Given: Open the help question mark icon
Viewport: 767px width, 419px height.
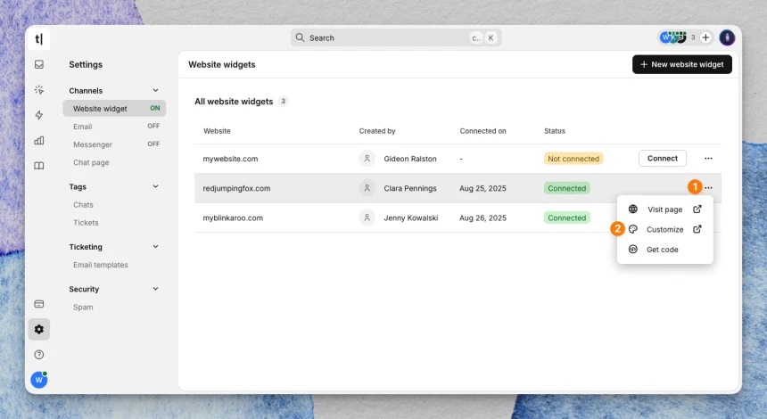Looking at the screenshot, I should click(x=39, y=355).
